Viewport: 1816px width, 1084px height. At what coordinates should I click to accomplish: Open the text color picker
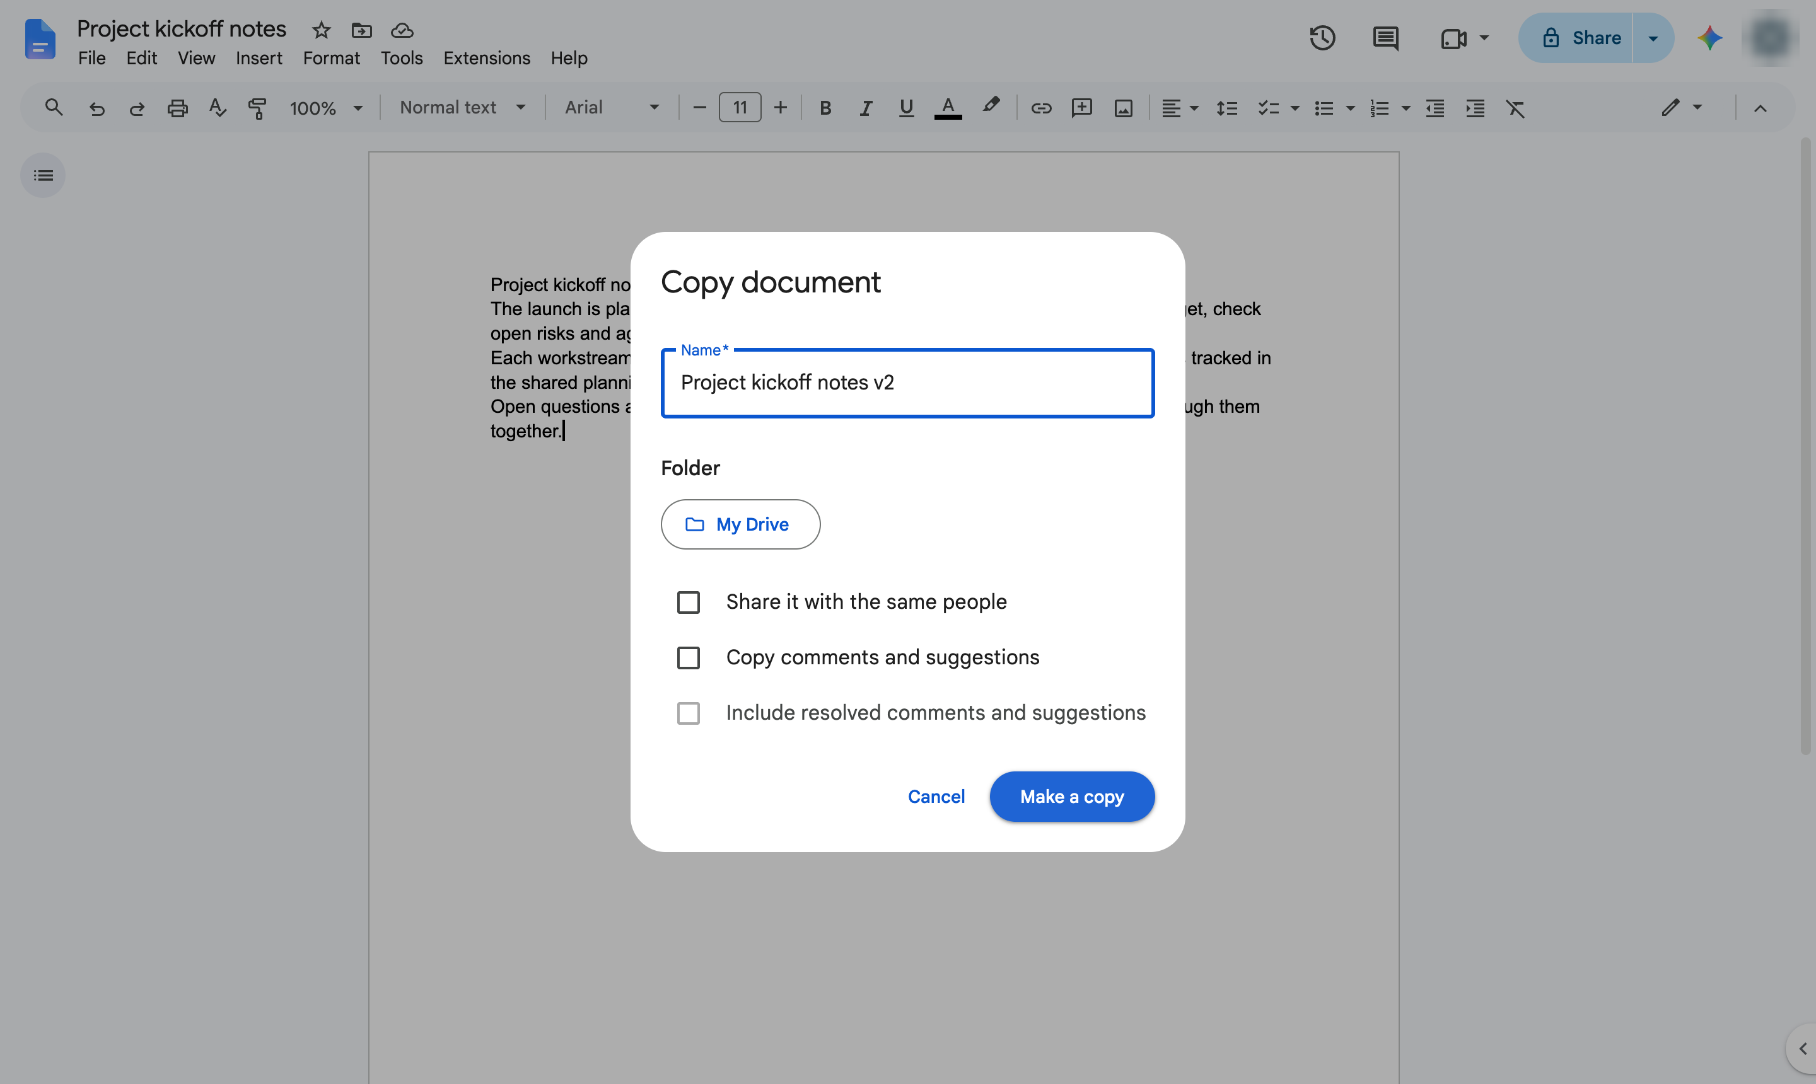pos(948,108)
